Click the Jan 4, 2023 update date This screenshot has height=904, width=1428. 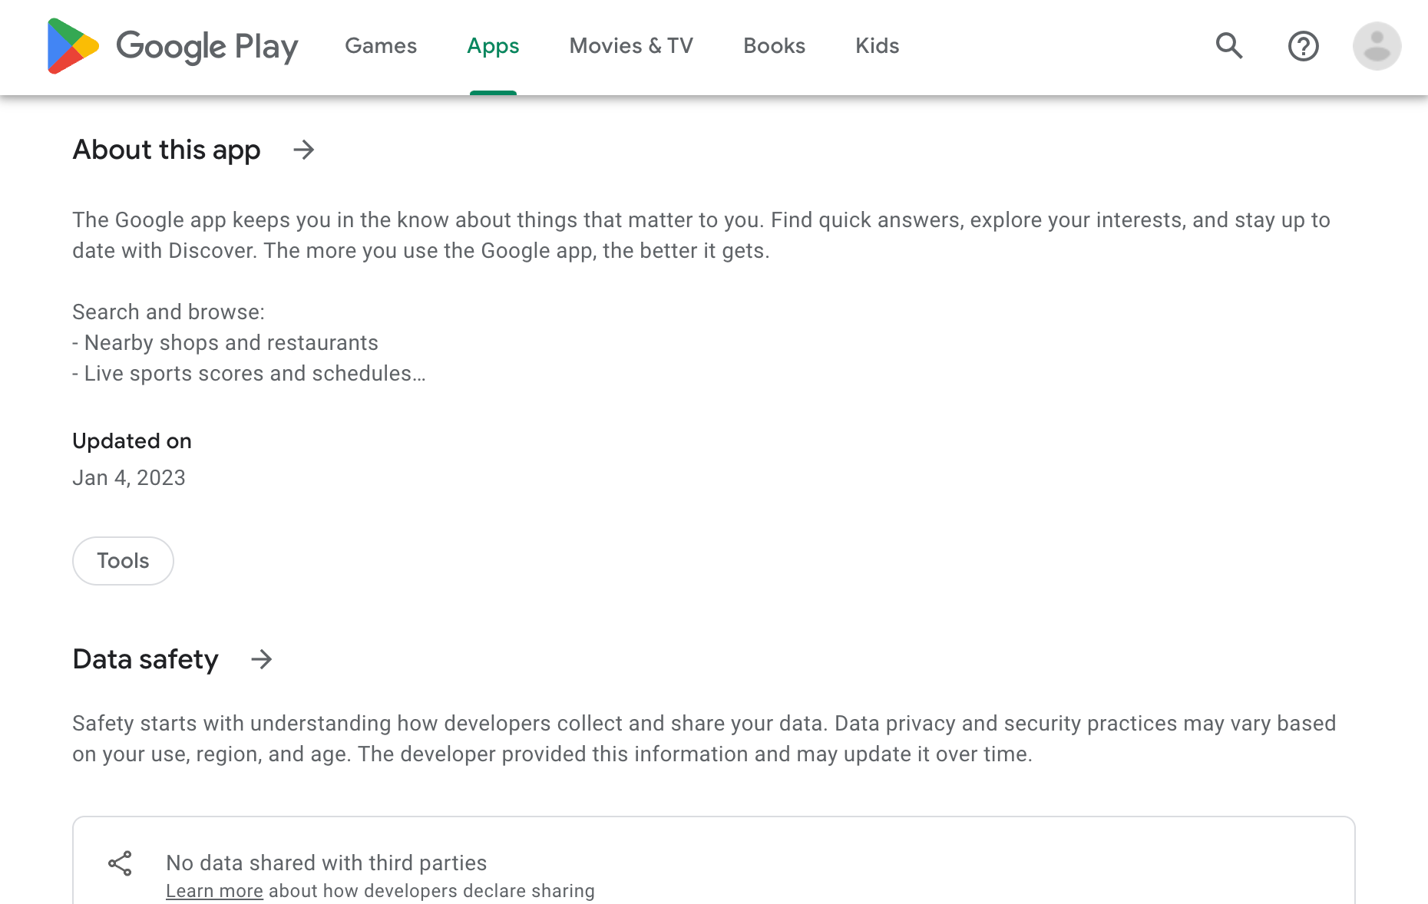point(129,478)
